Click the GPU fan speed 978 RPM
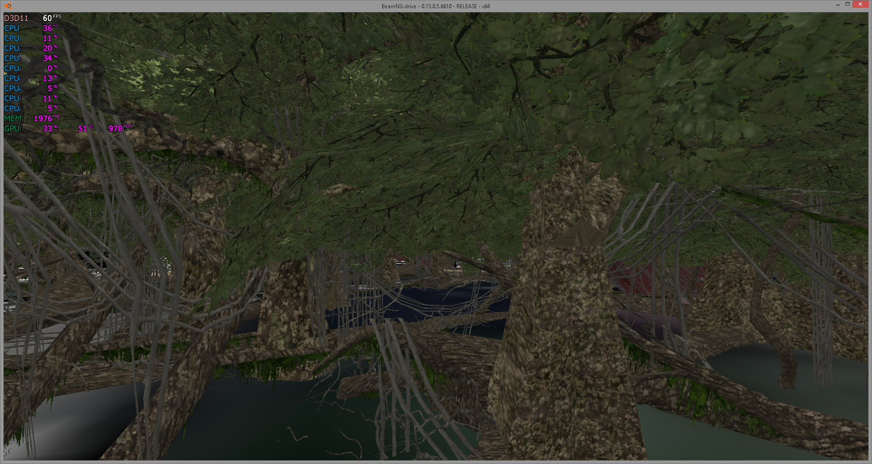This screenshot has width=872, height=464. point(120,128)
